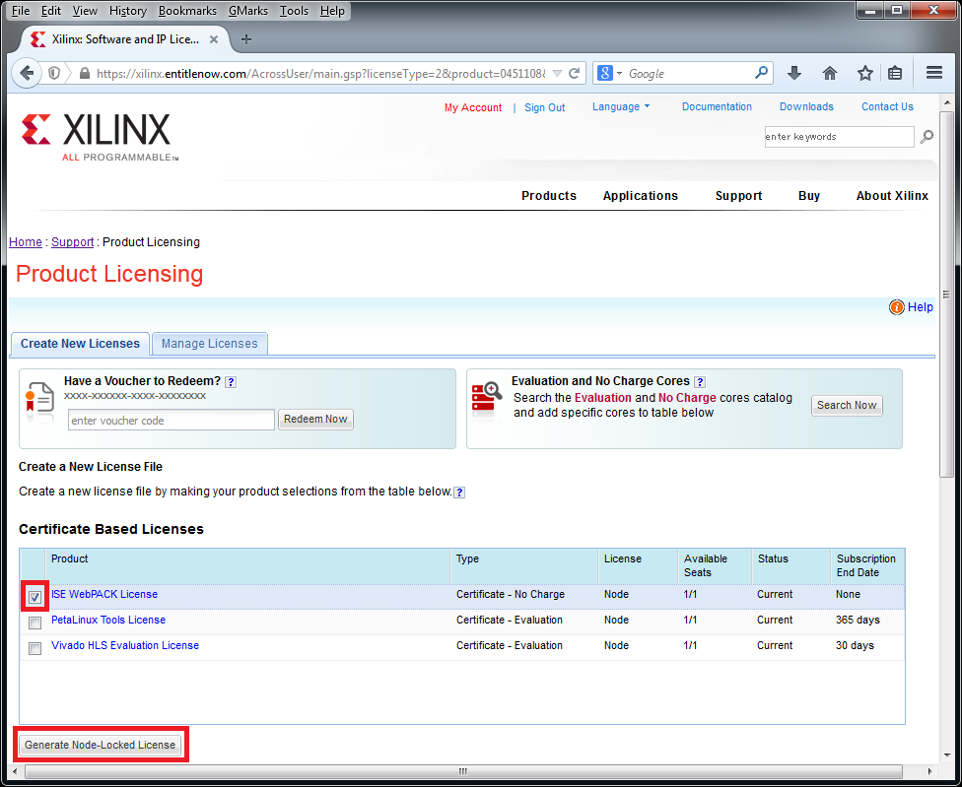The width and height of the screenshot is (962, 787).
Task: Open the Documentation link
Action: 717,106
